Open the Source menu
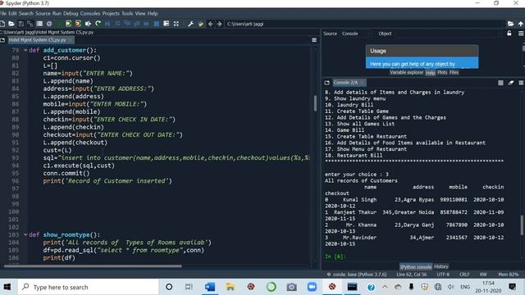The width and height of the screenshot is (525, 295). [x=43, y=13]
